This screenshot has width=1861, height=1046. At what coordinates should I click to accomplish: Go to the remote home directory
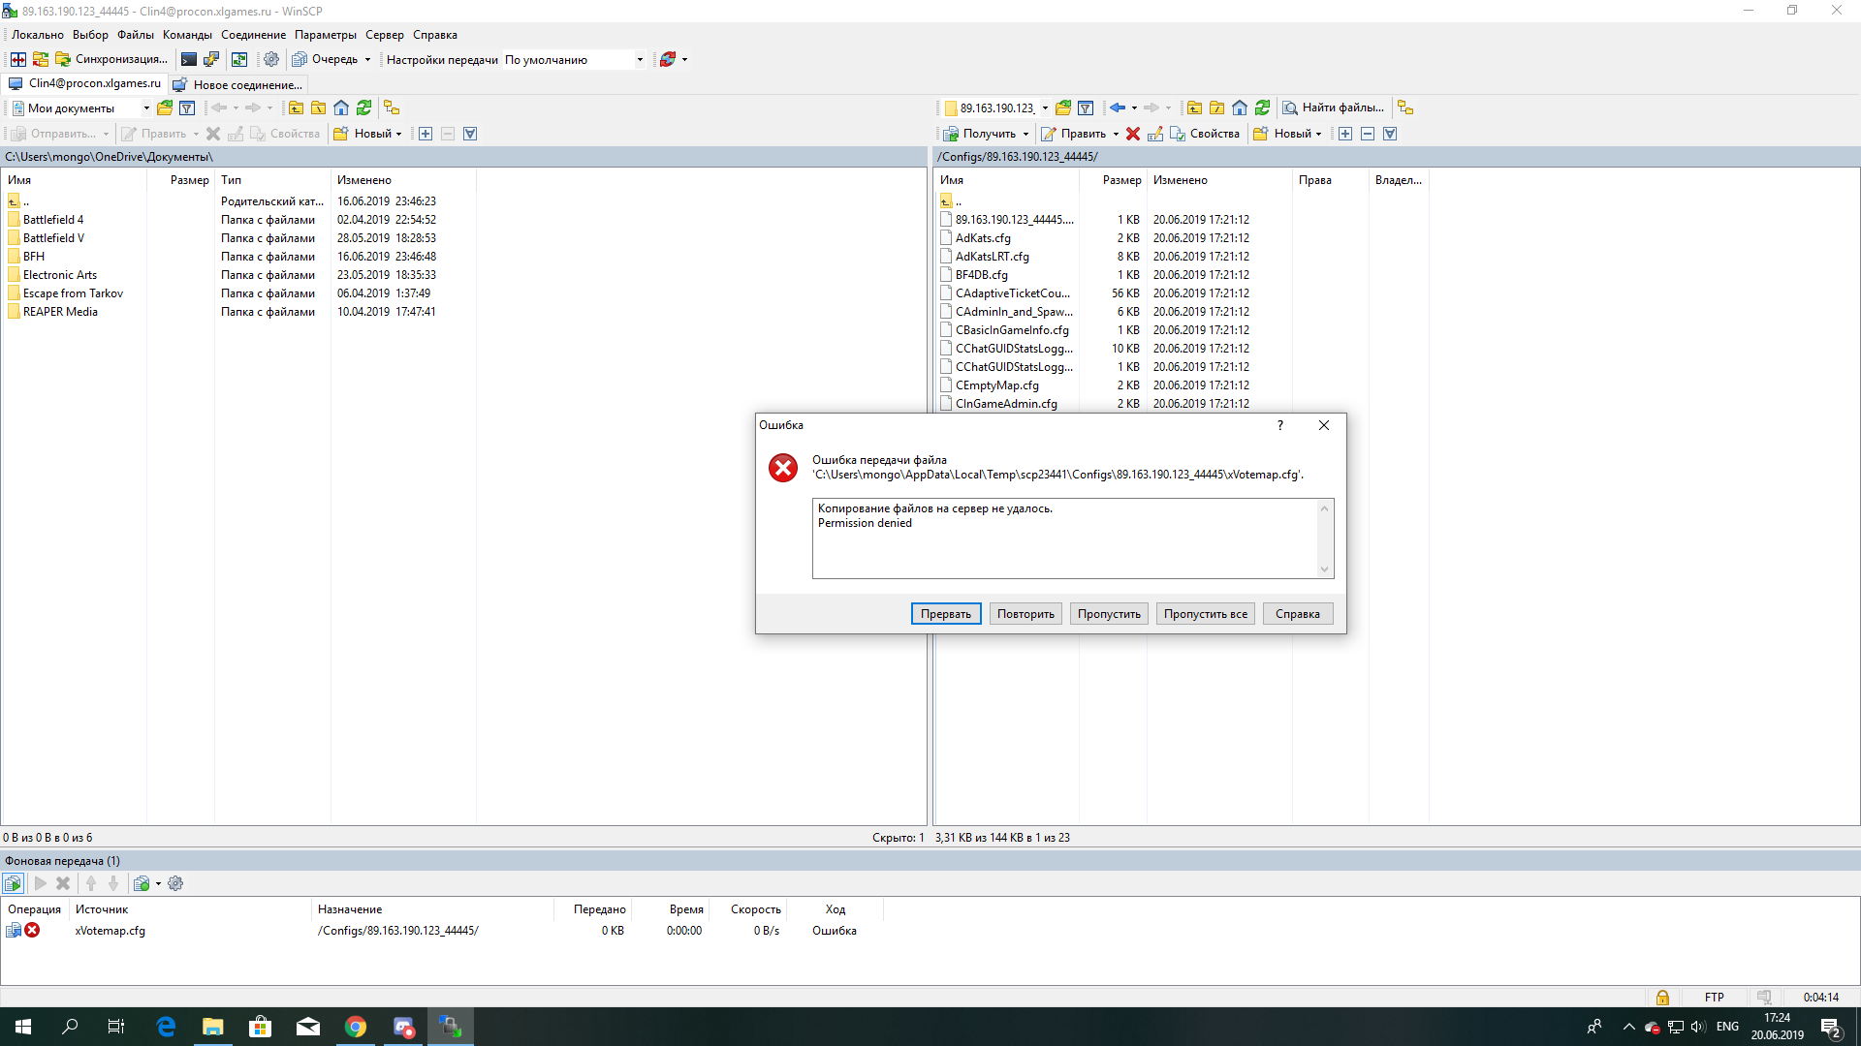(1240, 108)
